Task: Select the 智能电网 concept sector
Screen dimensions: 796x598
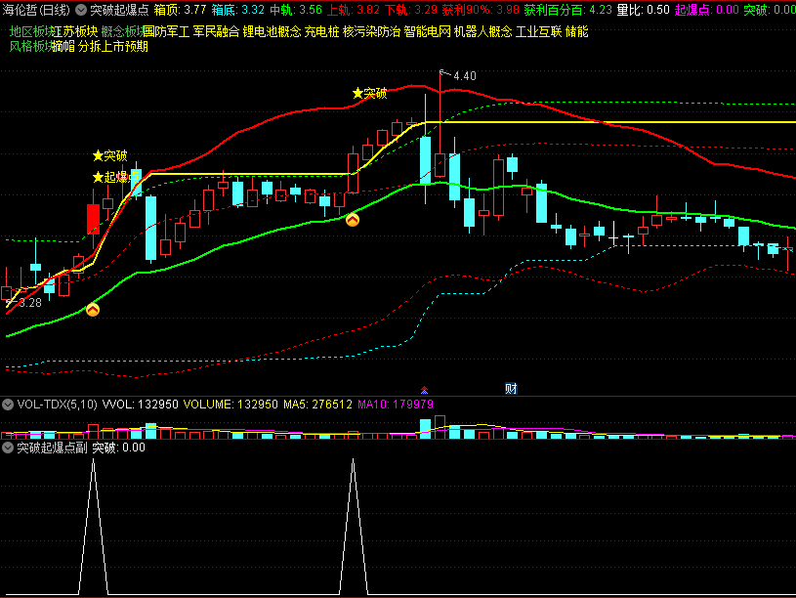Action: [428, 32]
